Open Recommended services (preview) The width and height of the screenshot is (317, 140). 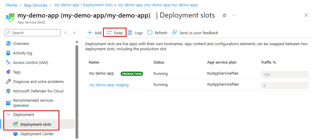click(x=33, y=103)
